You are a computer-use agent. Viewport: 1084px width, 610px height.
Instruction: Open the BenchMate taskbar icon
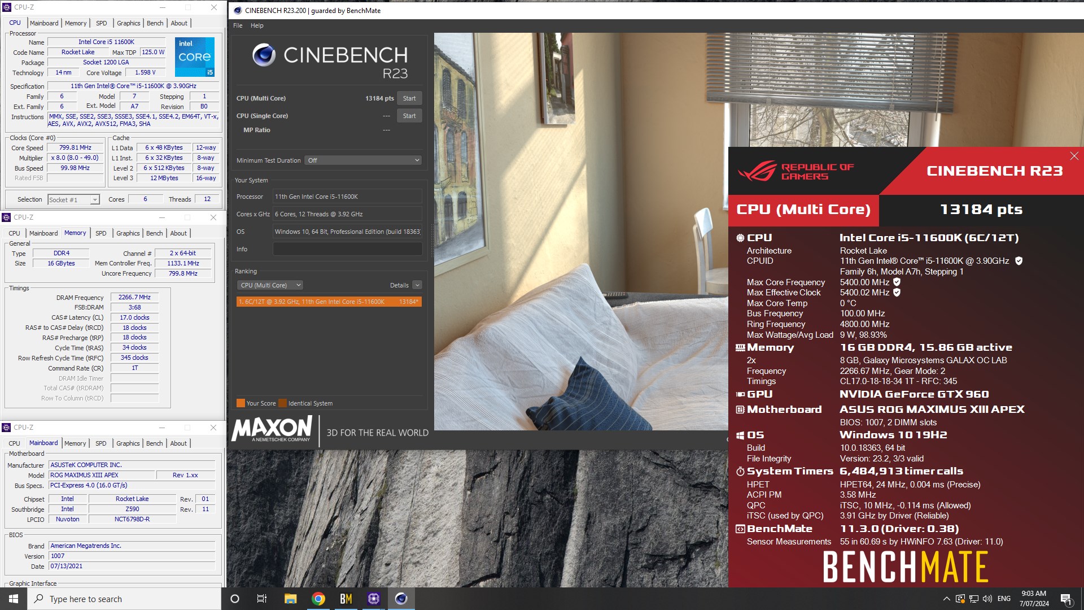pos(346,599)
